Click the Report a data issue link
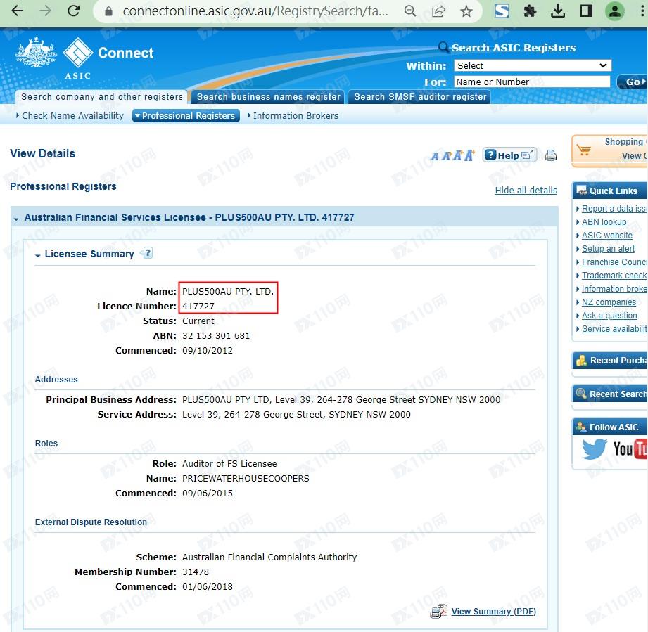This screenshot has width=648, height=632. pos(614,209)
